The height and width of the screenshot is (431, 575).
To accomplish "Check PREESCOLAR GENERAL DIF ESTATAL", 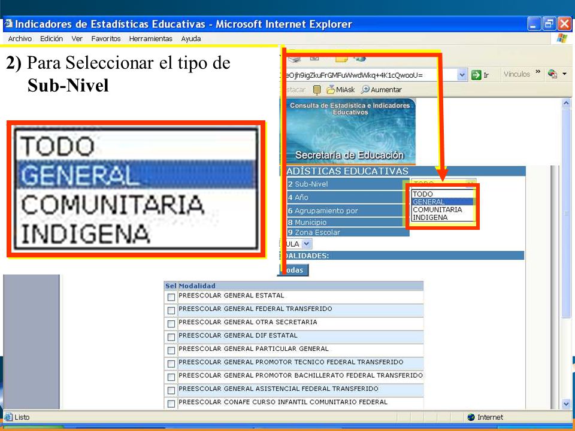I will 171,337.
